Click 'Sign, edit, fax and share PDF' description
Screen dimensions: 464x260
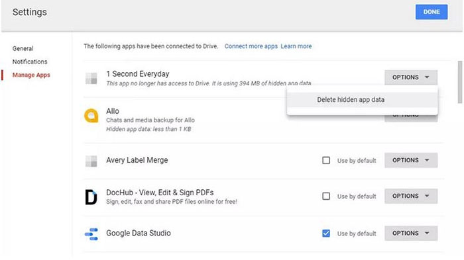172,202
